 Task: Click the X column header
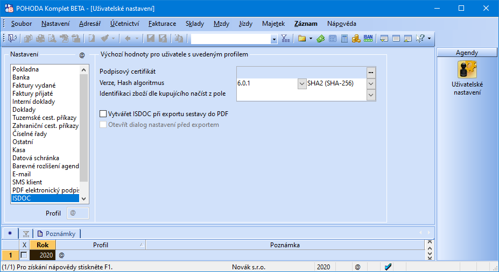(24, 245)
